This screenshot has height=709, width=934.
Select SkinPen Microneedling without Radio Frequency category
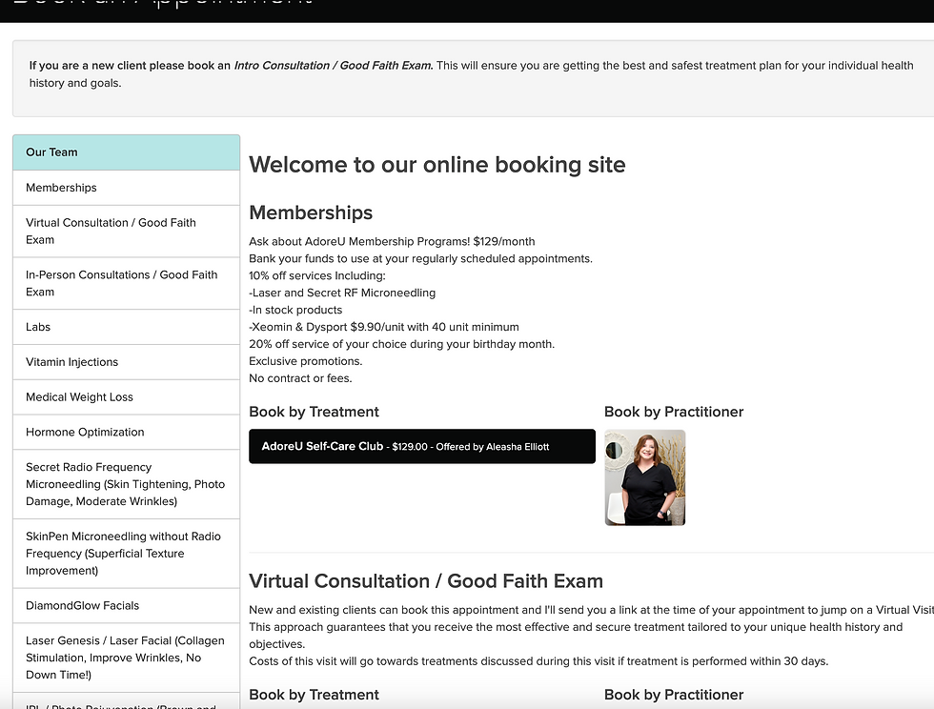point(126,554)
